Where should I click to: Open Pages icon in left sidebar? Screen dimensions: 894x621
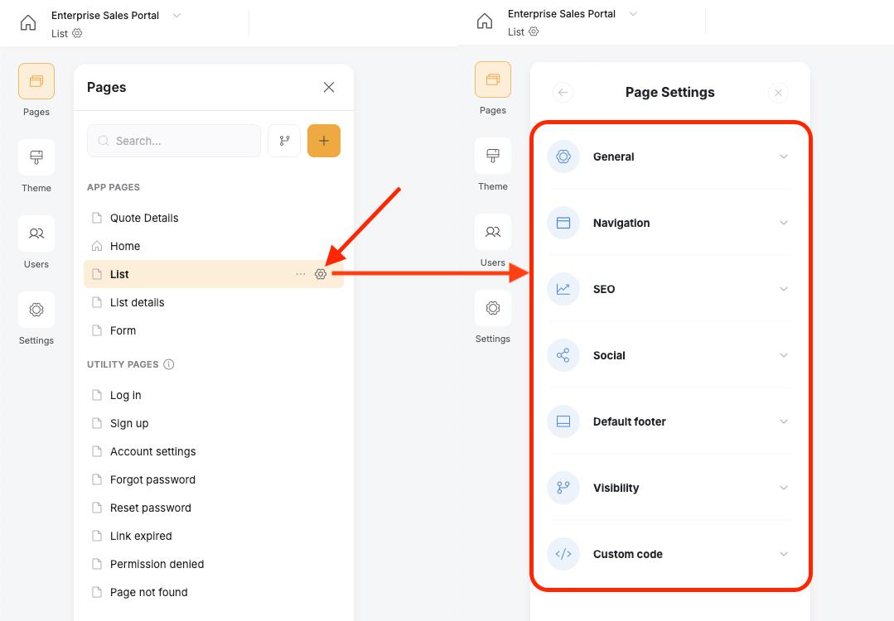tap(36, 81)
